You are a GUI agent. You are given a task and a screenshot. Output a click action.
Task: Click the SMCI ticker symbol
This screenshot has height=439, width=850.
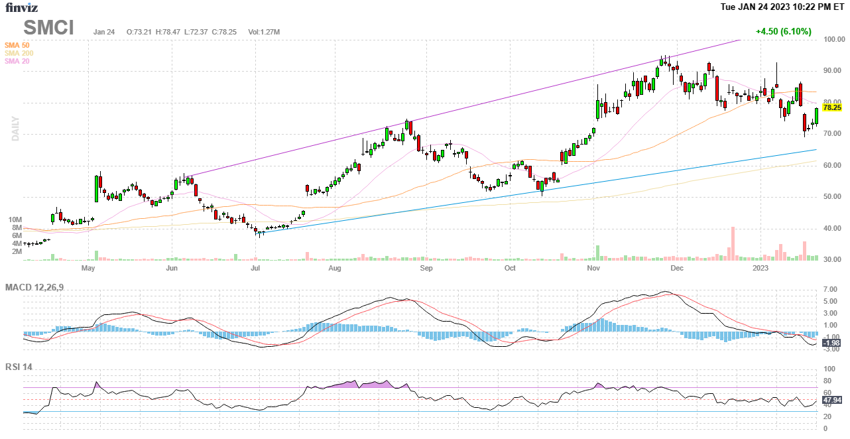point(49,27)
